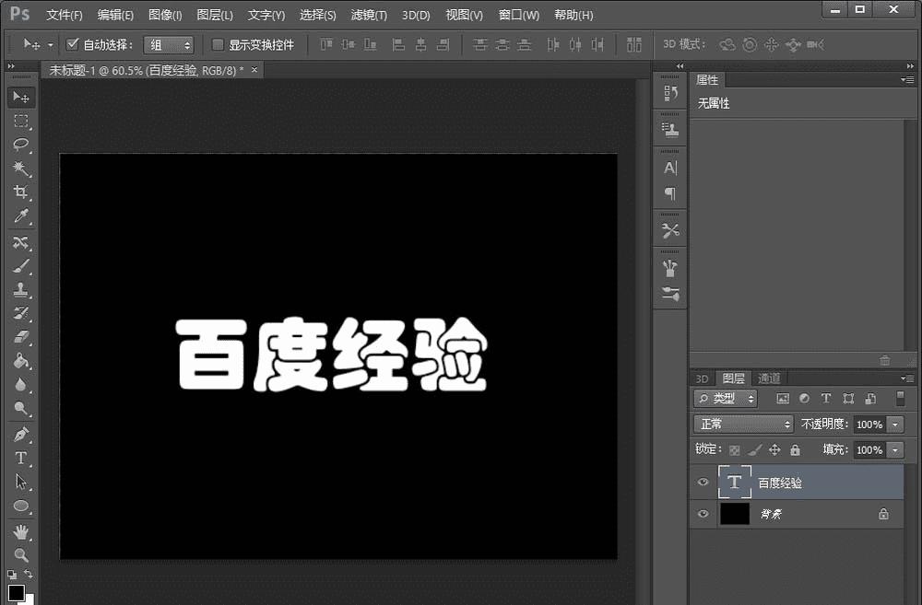Click the opacity 100% input field

[x=869, y=425]
